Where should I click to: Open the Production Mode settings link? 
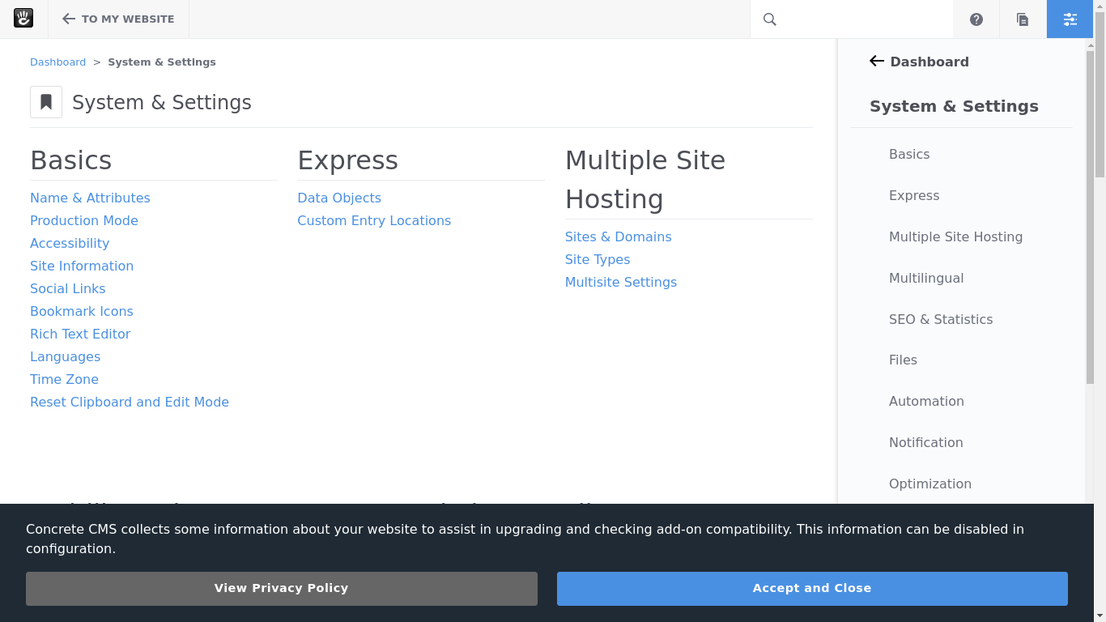pos(83,220)
